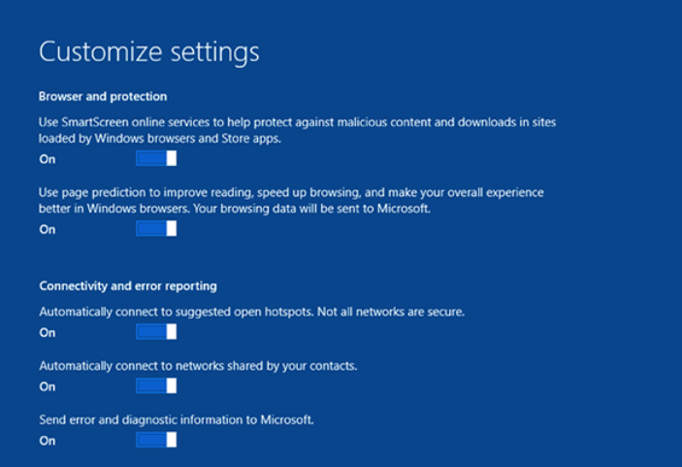Click the Customize settings title
682x467 pixels.
(148, 52)
